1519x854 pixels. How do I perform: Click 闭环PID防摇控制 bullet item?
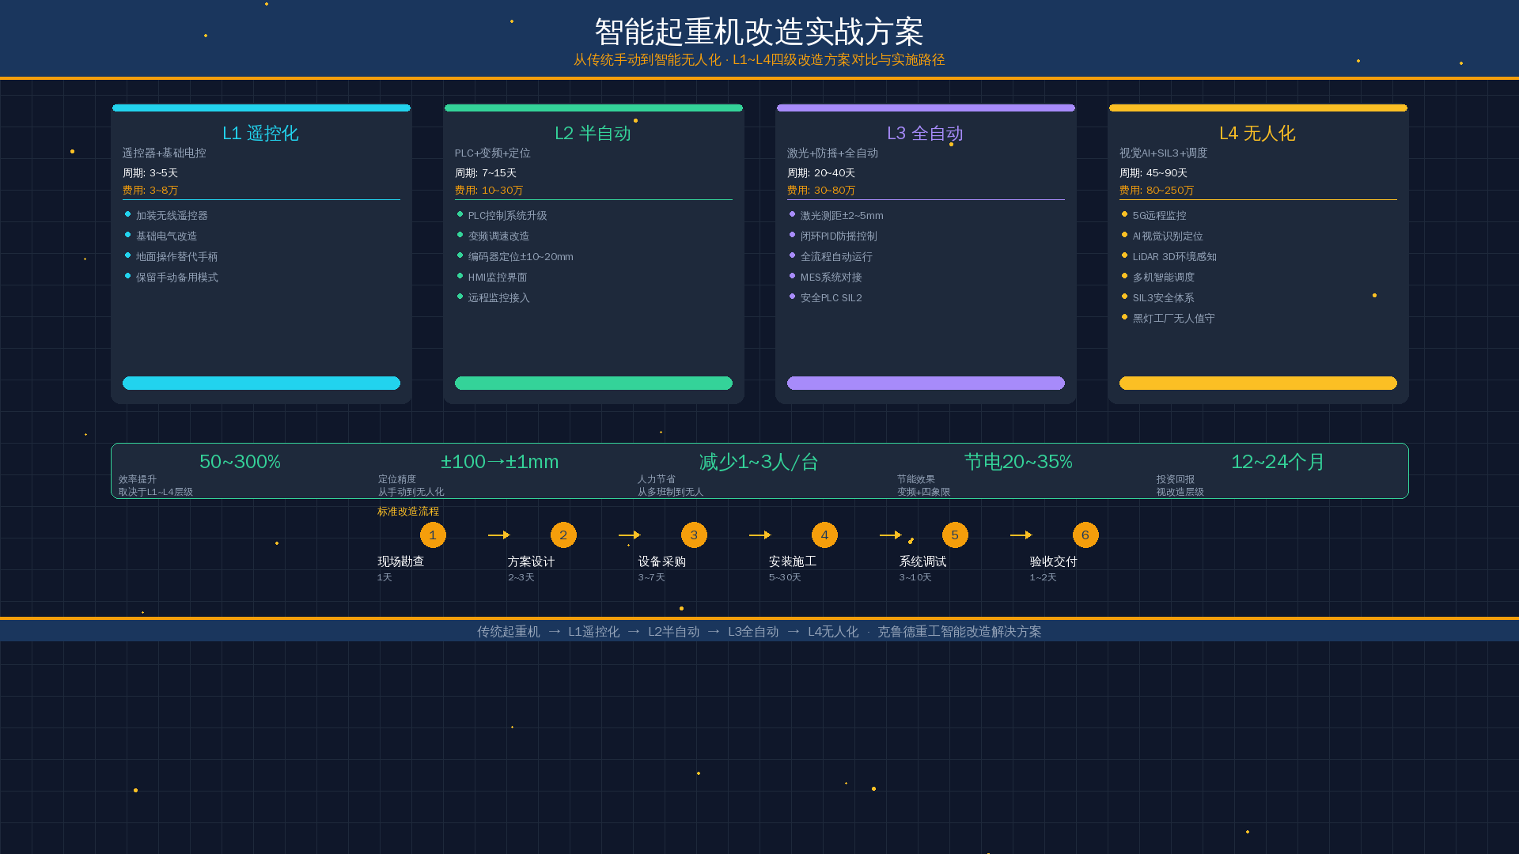tap(839, 236)
